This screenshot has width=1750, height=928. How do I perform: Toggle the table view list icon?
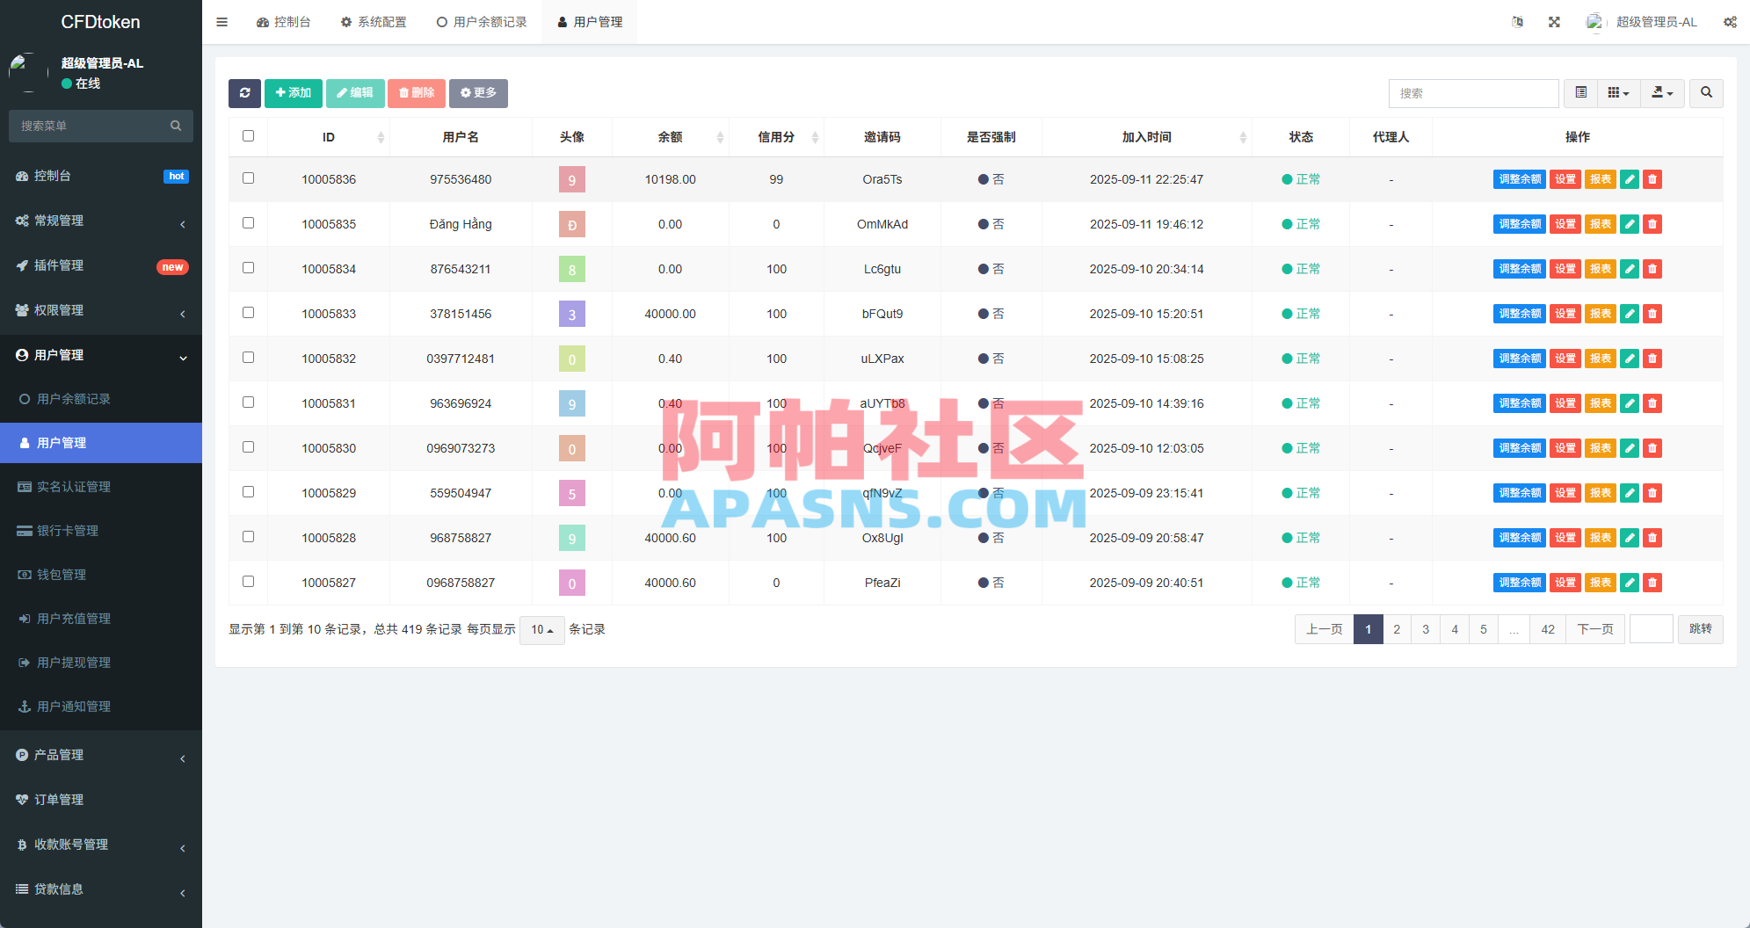[x=1581, y=93]
